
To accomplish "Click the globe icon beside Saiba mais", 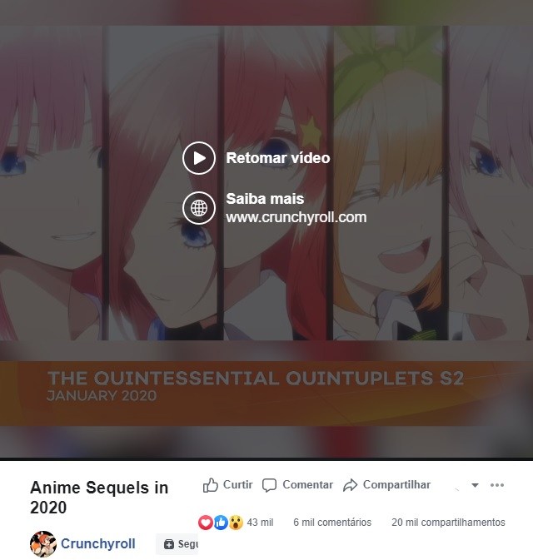I will coord(199,208).
